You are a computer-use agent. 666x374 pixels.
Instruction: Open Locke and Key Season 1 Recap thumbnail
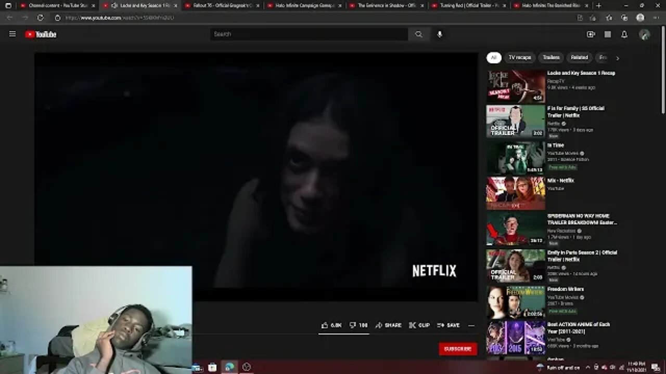tap(516, 86)
